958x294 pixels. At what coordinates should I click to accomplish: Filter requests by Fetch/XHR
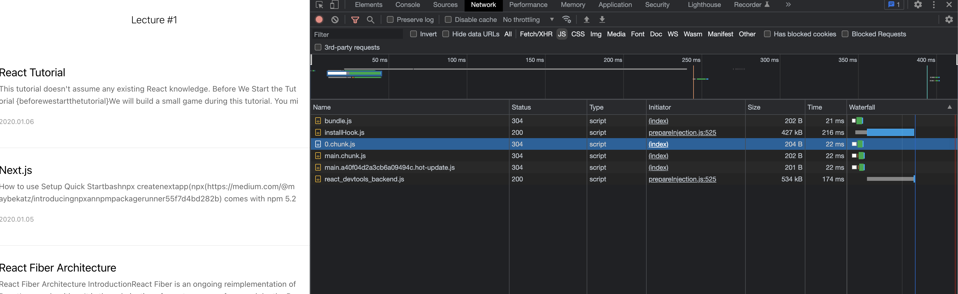click(536, 34)
